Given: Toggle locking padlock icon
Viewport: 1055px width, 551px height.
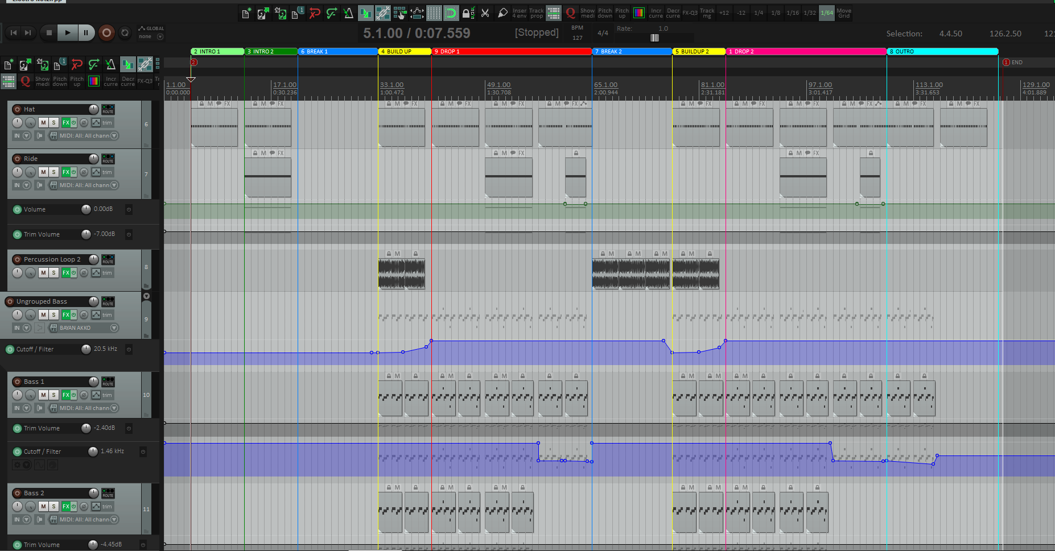Looking at the screenshot, I should 468,13.
